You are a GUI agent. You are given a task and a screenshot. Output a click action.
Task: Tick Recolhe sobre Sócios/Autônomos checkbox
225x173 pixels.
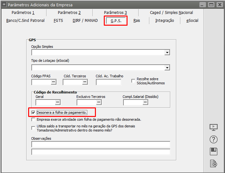(133, 81)
